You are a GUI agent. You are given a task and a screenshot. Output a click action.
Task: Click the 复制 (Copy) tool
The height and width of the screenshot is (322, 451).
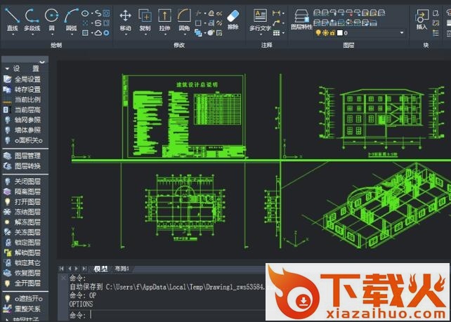click(145, 18)
